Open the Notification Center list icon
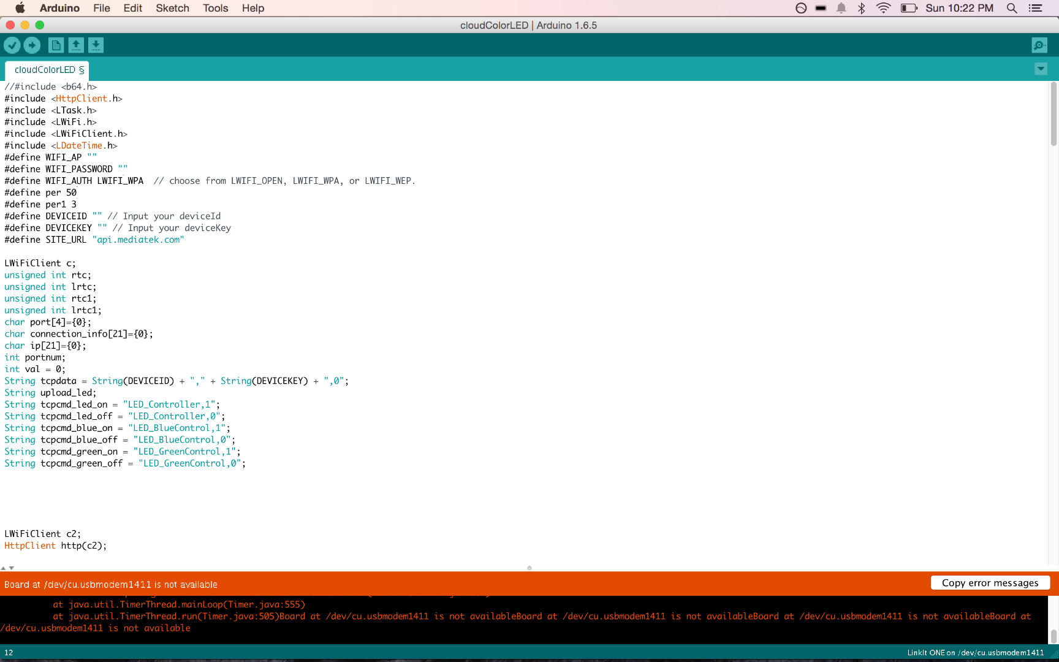 click(1036, 8)
